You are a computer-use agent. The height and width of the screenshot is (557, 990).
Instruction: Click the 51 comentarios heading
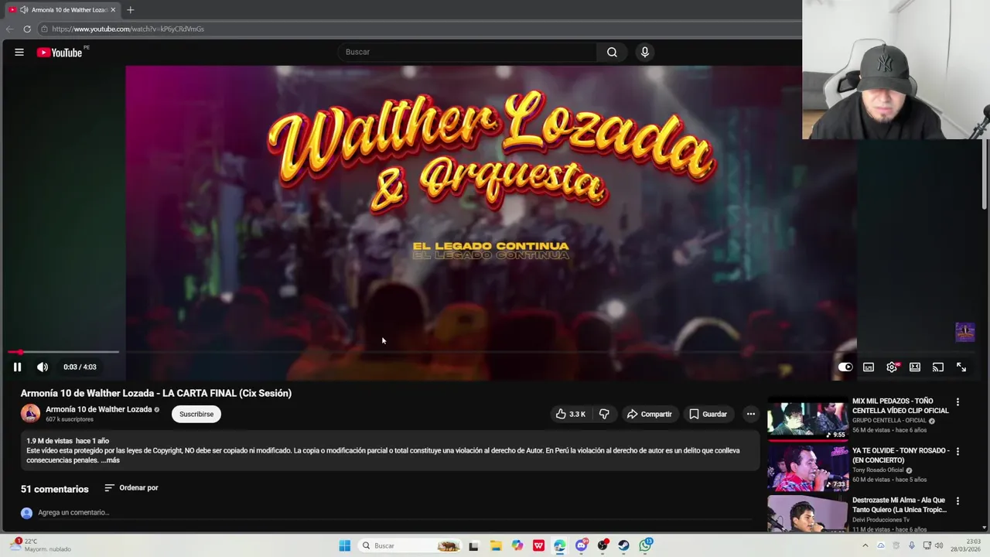click(55, 489)
